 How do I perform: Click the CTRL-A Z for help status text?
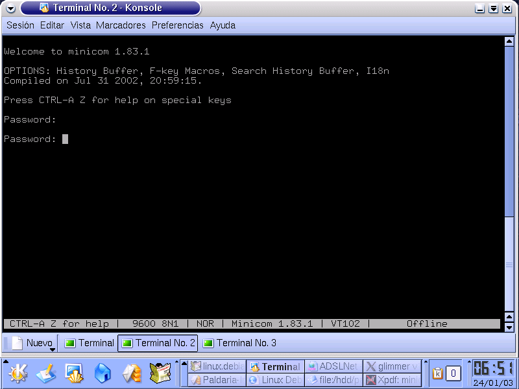(x=59, y=324)
